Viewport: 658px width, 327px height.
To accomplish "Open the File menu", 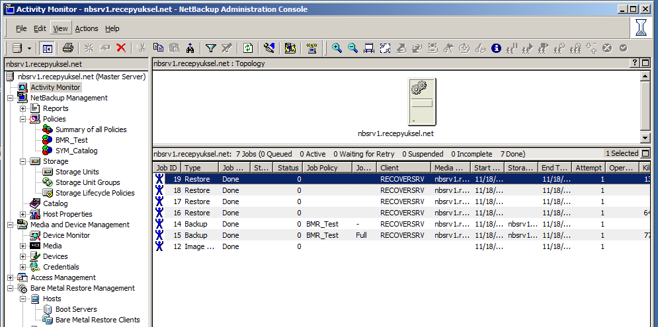I will [21, 28].
